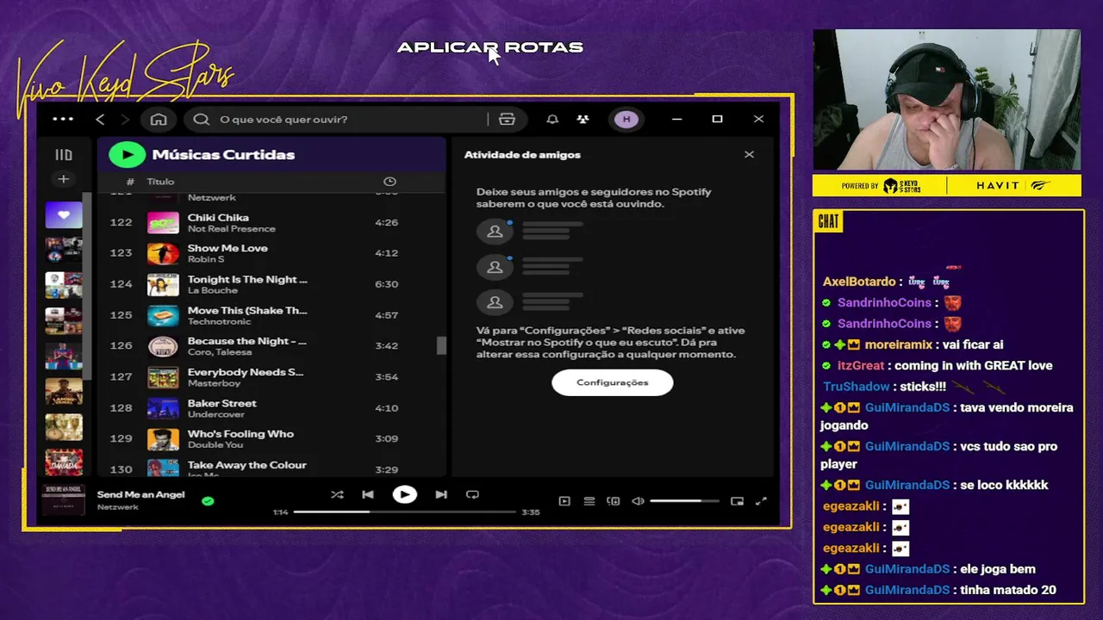
Task: Open the Spotify three-dots menu
Action: pos(63,119)
